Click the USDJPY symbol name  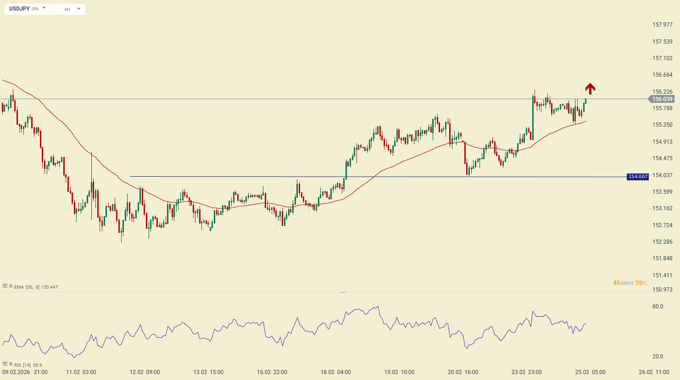pos(19,9)
